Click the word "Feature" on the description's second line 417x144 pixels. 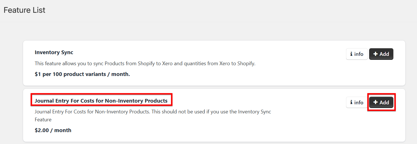(43, 120)
